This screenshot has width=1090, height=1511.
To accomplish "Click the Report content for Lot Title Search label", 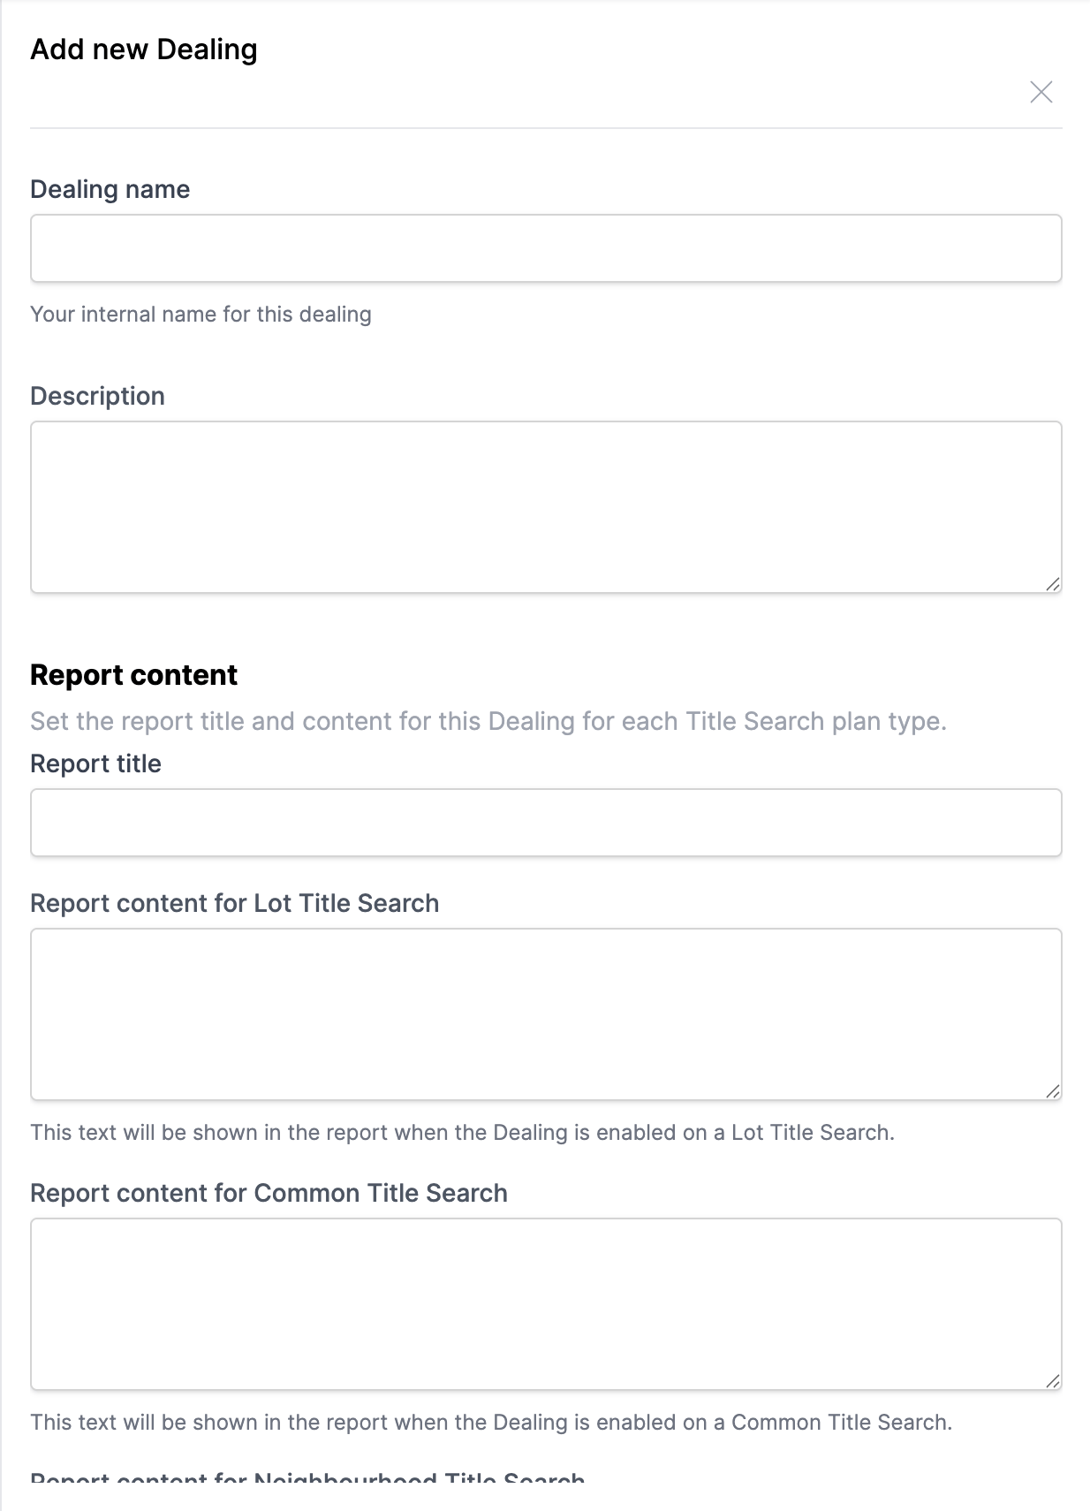I will click(234, 903).
